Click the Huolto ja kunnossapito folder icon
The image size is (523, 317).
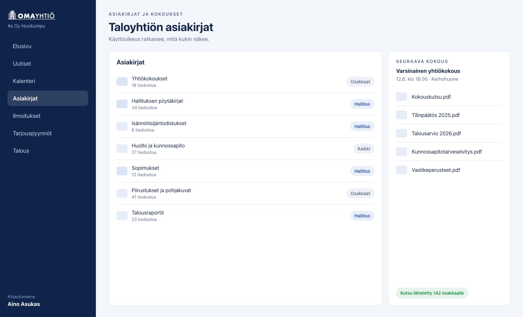click(122, 149)
